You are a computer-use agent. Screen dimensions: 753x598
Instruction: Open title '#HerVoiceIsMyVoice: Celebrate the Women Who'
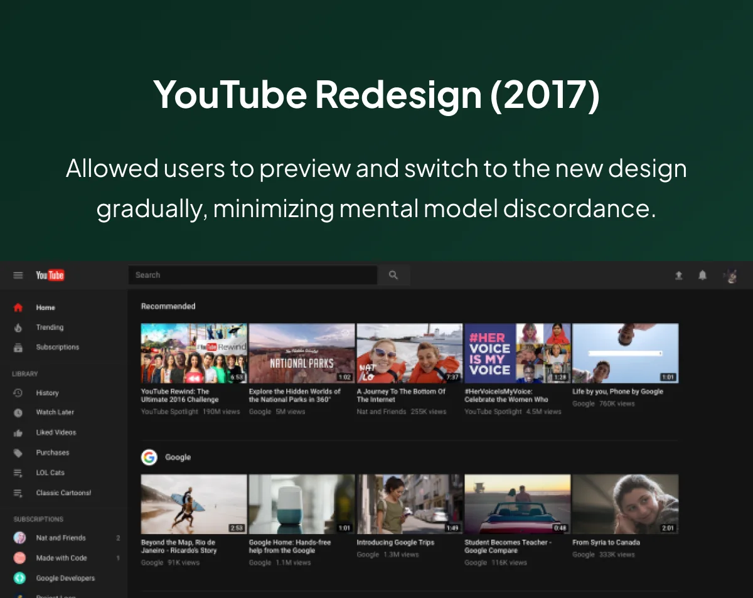tap(506, 395)
